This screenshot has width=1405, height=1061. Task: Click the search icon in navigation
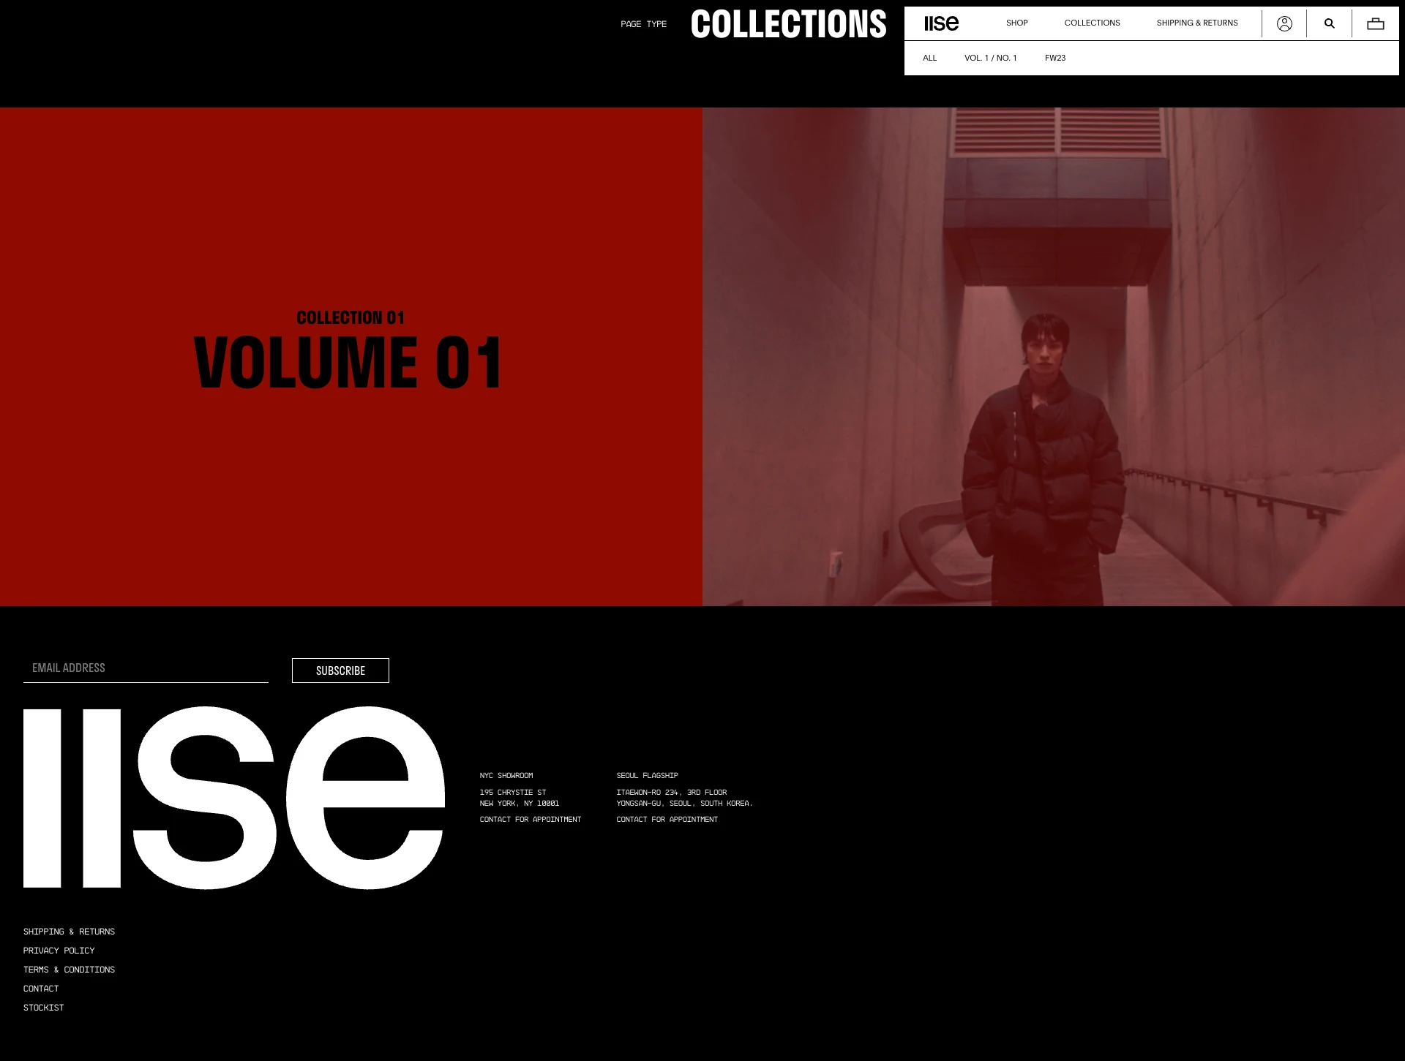coord(1329,22)
